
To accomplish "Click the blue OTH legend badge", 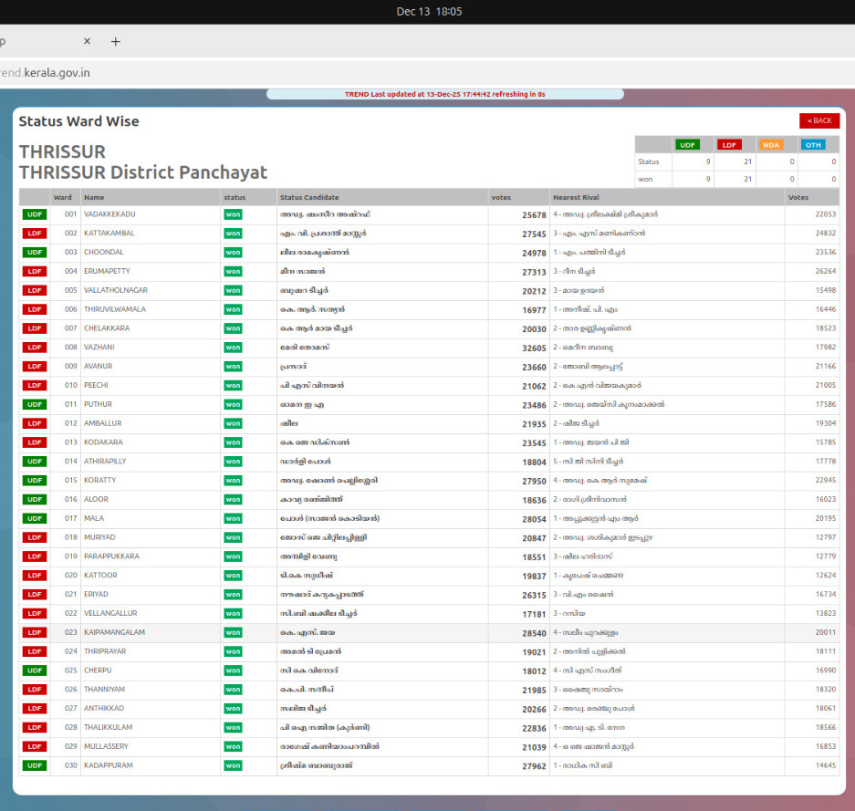I will pos(812,144).
